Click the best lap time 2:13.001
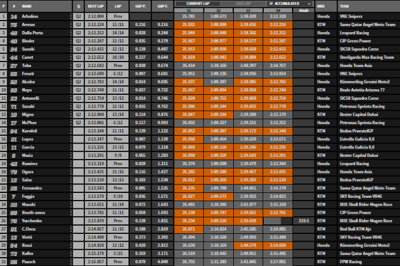This screenshot has height=266, width=400. point(96,122)
